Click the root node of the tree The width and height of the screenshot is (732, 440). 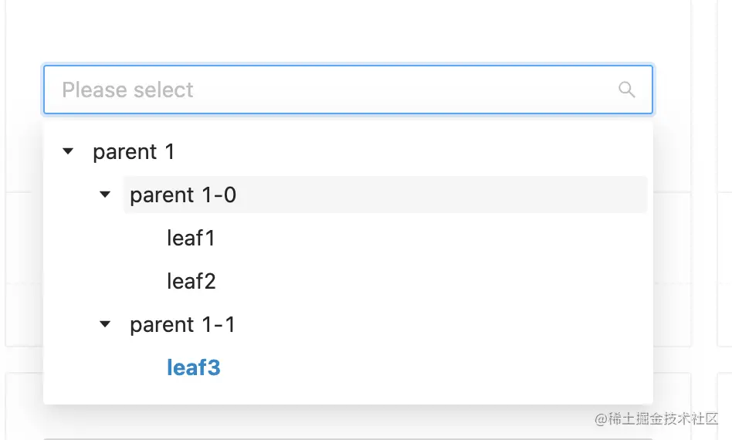[134, 152]
